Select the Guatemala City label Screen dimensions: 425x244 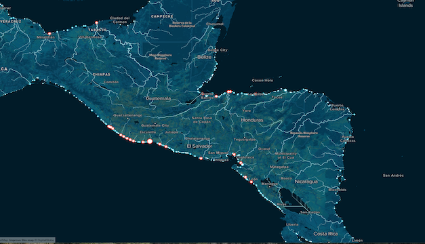pos(155,125)
